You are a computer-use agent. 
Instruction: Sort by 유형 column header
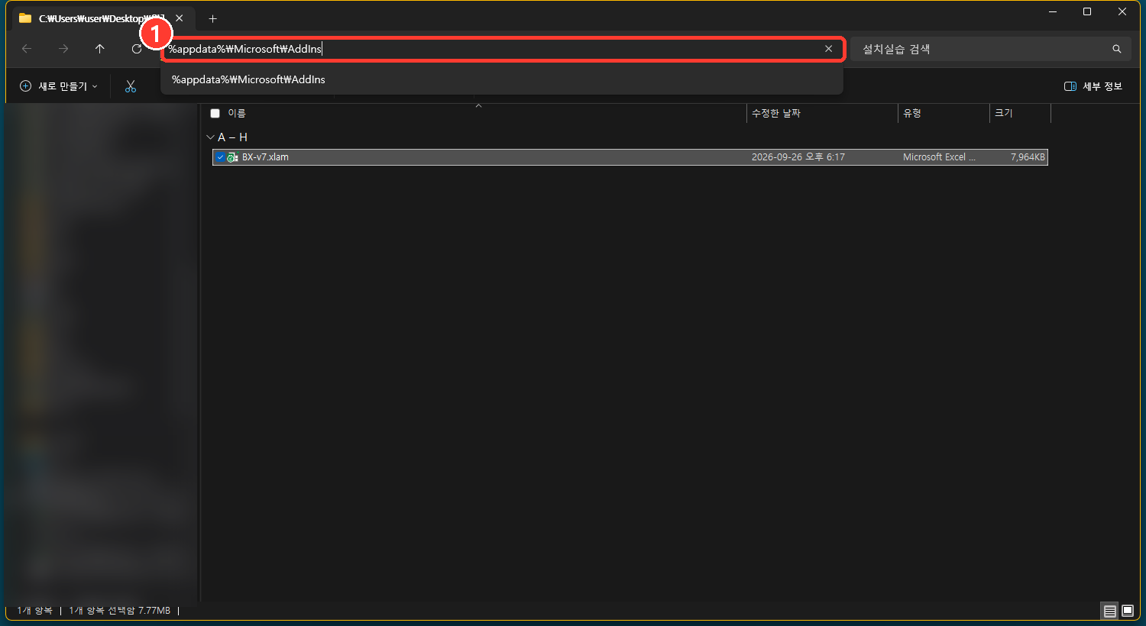[x=912, y=113]
